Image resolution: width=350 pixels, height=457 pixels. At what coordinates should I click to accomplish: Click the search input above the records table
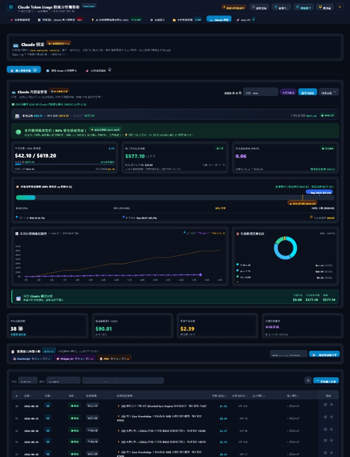click(x=123, y=381)
